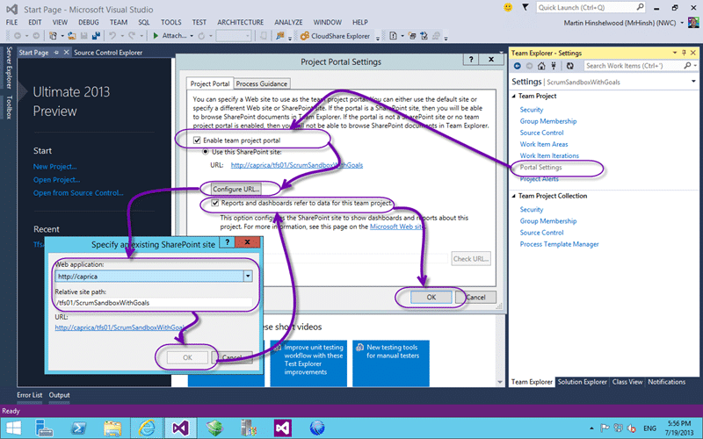Viewport: 703px width, 439px height.
Task: Select Use this SharePoint site radio button
Action: (x=206, y=152)
